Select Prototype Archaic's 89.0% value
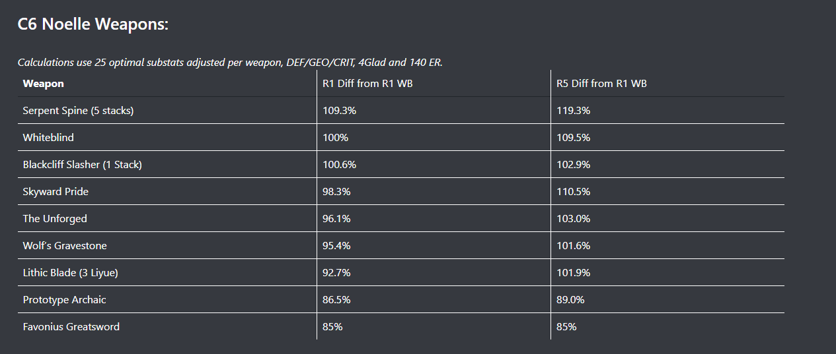Viewport: 836px width, 354px height. point(571,300)
